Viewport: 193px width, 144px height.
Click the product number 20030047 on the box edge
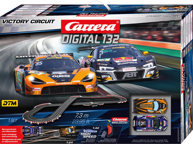[179, 134]
